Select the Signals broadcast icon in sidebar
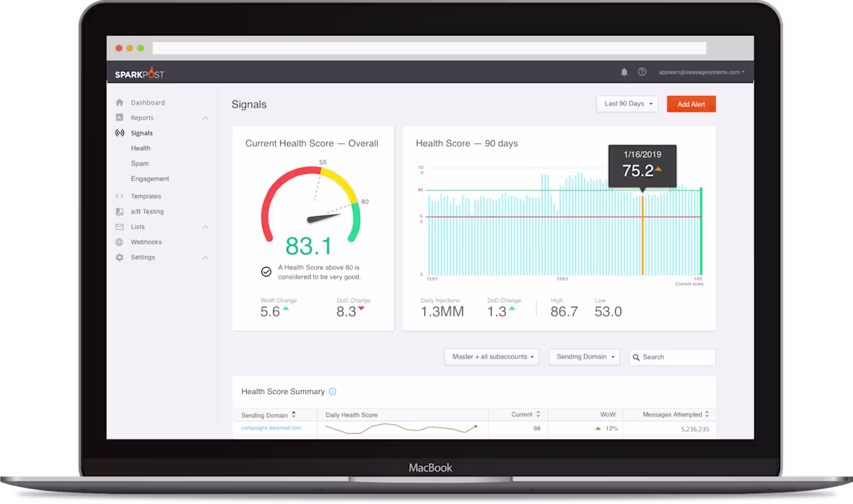Image resolution: width=853 pixels, height=504 pixels. pyautogui.click(x=120, y=132)
